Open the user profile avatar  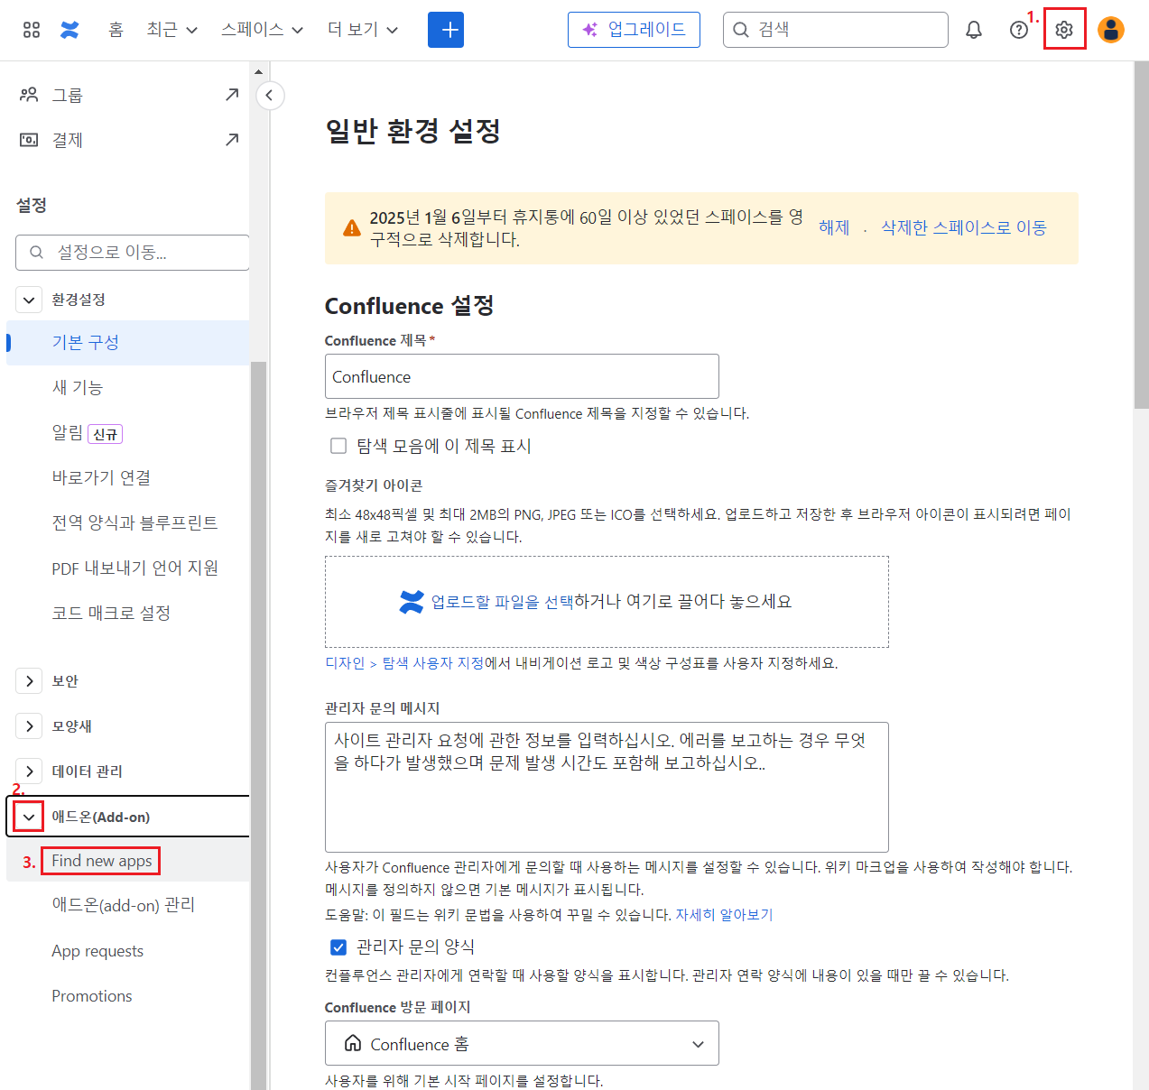1111,30
